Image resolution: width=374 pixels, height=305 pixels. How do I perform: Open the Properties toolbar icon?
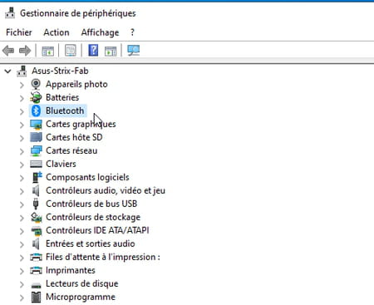(x=71, y=51)
